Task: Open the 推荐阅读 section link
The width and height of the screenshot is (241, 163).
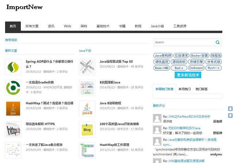Action: tap(11, 40)
